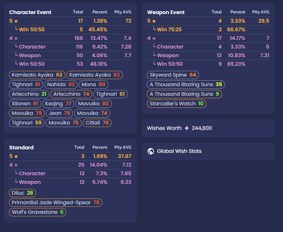The image size is (283, 232).
Task: Select the Wolf's Gravestone 6 tag
Action: (38, 212)
